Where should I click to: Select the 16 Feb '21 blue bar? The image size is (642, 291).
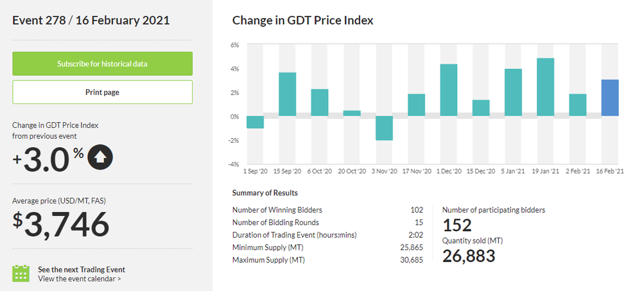tap(610, 98)
